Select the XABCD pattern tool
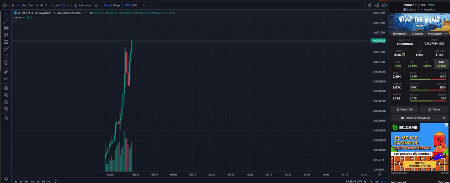This screenshot has height=183, width=450. coord(6,35)
